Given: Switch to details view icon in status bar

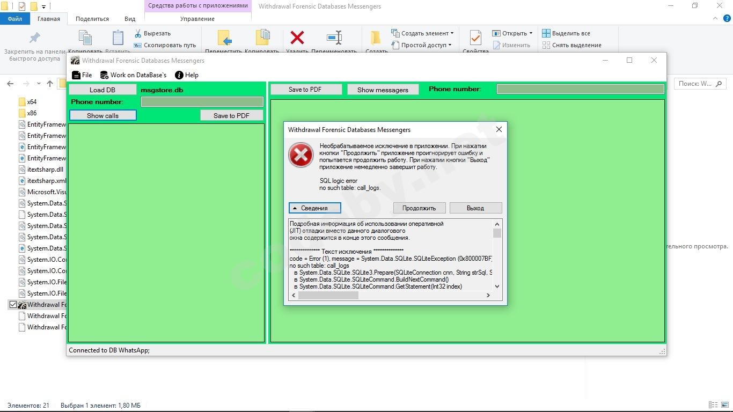Looking at the screenshot, I should click(x=713, y=406).
